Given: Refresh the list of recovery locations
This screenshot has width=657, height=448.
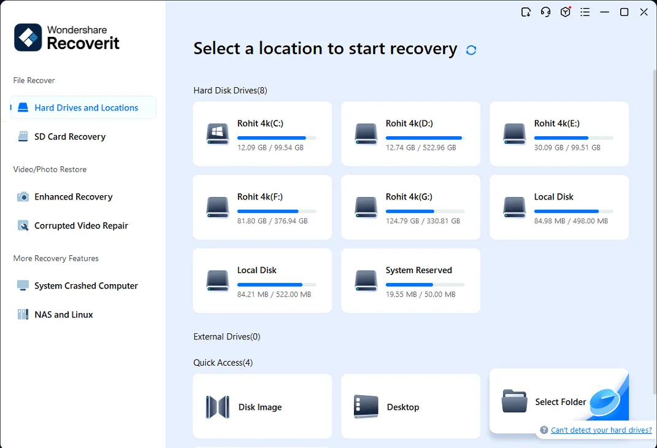Looking at the screenshot, I should (471, 50).
